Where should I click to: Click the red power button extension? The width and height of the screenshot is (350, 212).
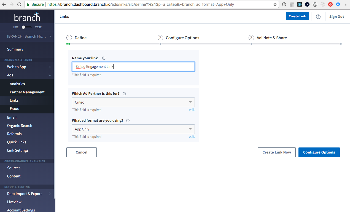coord(330,4)
